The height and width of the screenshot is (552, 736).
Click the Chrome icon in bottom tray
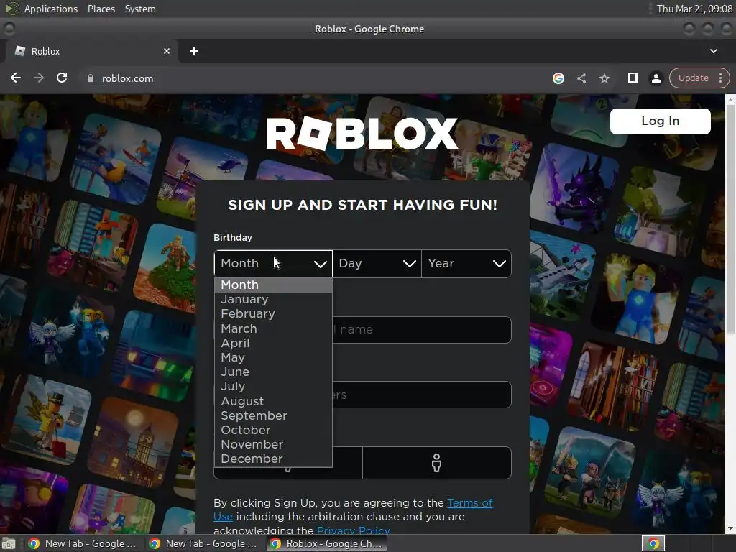click(x=653, y=543)
